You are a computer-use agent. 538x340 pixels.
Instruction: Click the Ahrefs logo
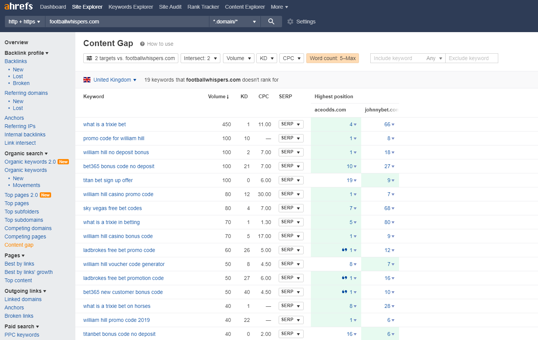click(x=19, y=6)
